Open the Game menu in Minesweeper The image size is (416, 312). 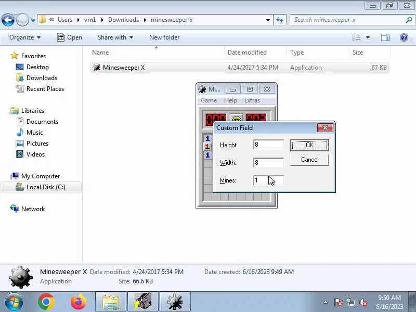[209, 100]
